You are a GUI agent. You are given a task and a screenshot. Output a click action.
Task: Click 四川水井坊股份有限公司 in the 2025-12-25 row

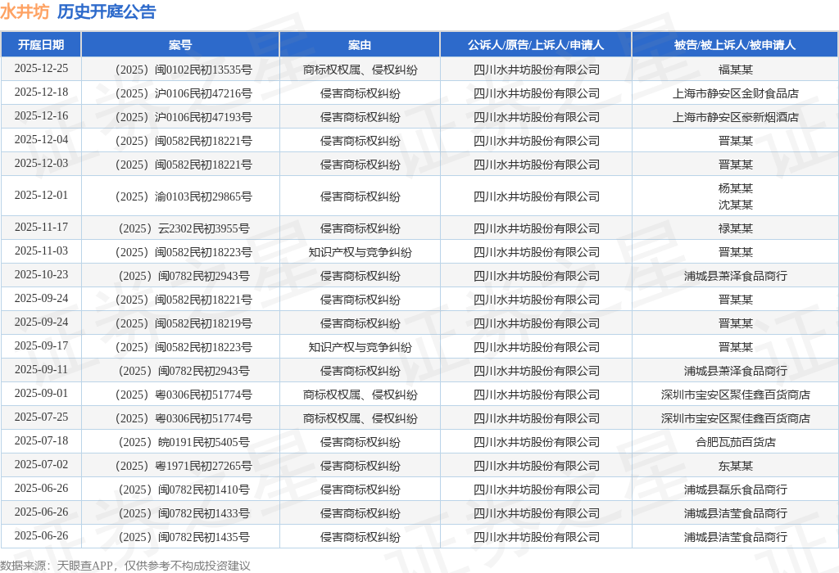click(x=536, y=70)
